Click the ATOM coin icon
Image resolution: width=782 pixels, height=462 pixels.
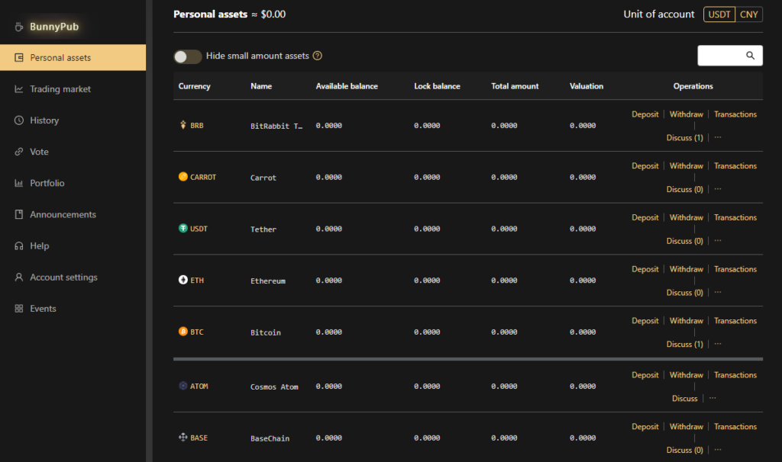point(183,386)
